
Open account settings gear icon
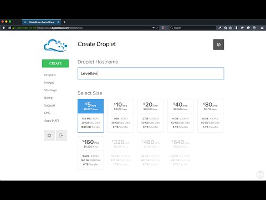point(49,136)
